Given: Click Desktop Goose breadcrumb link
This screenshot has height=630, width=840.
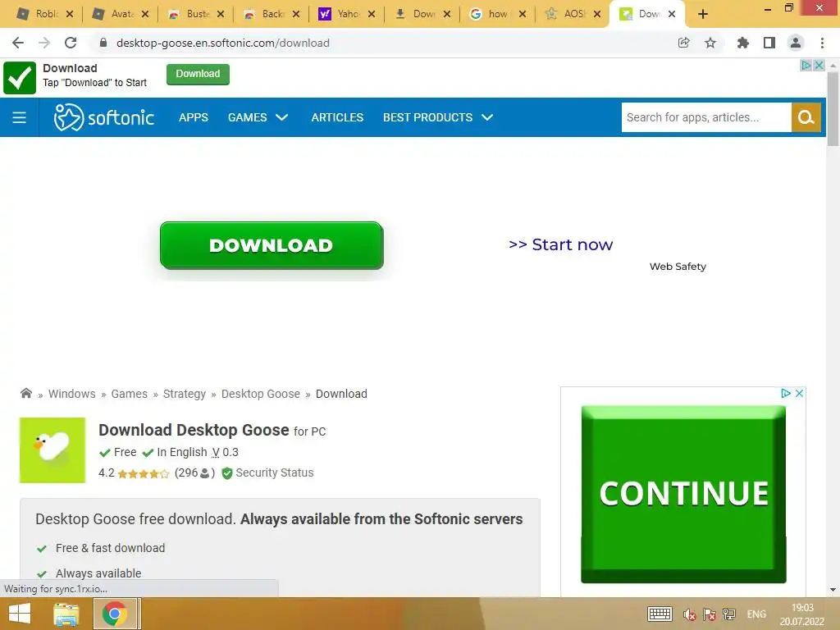Looking at the screenshot, I should click(x=260, y=394).
